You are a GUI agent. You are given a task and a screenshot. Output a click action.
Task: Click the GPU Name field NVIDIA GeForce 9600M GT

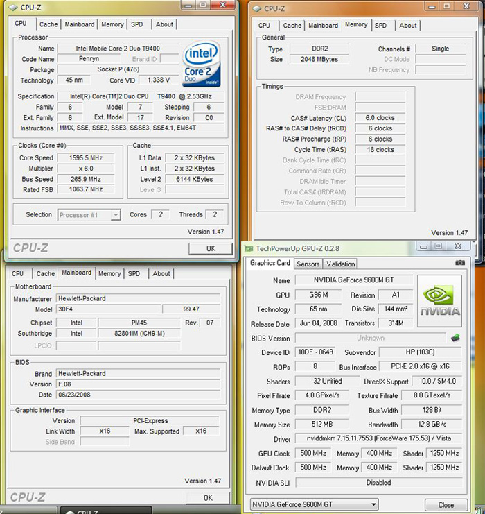[x=353, y=280]
